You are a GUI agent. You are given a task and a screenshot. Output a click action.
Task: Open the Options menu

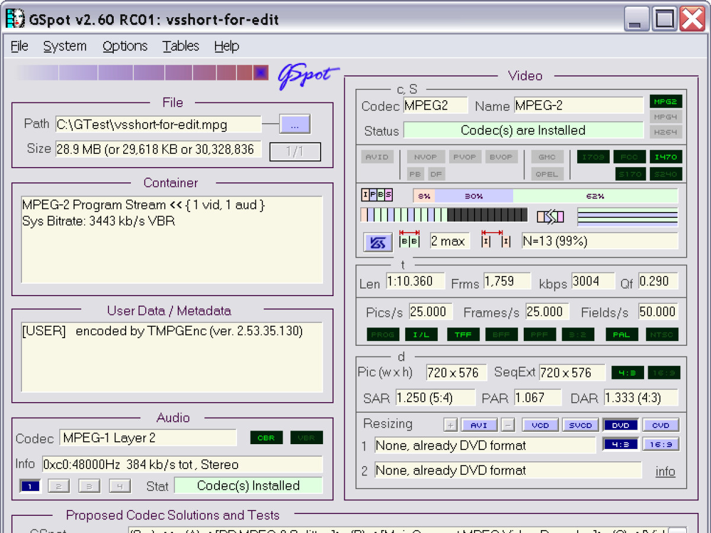click(x=124, y=46)
